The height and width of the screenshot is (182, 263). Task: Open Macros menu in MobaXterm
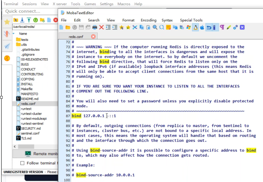[x=124, y=4]
